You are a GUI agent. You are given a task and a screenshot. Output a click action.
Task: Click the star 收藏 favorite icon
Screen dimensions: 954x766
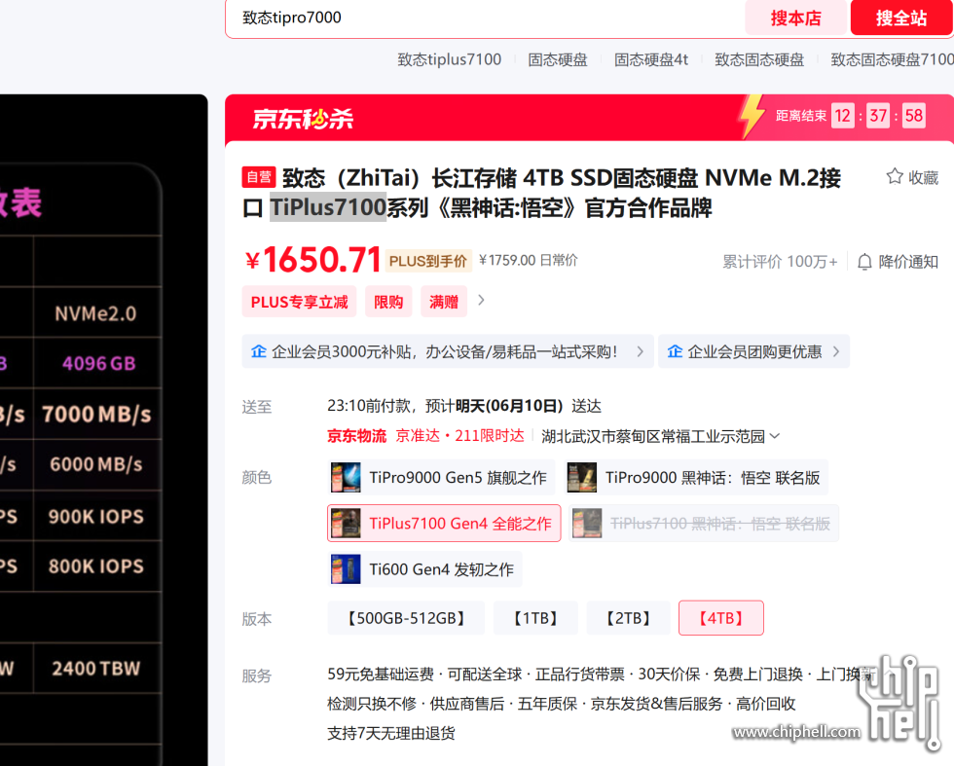(895, 176)
